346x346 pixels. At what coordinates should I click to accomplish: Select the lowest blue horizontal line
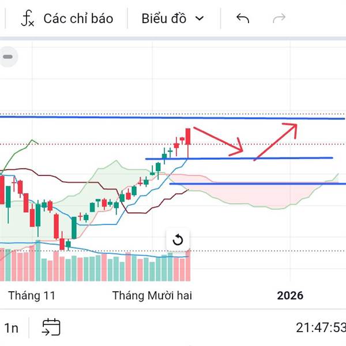click(259, 184)
